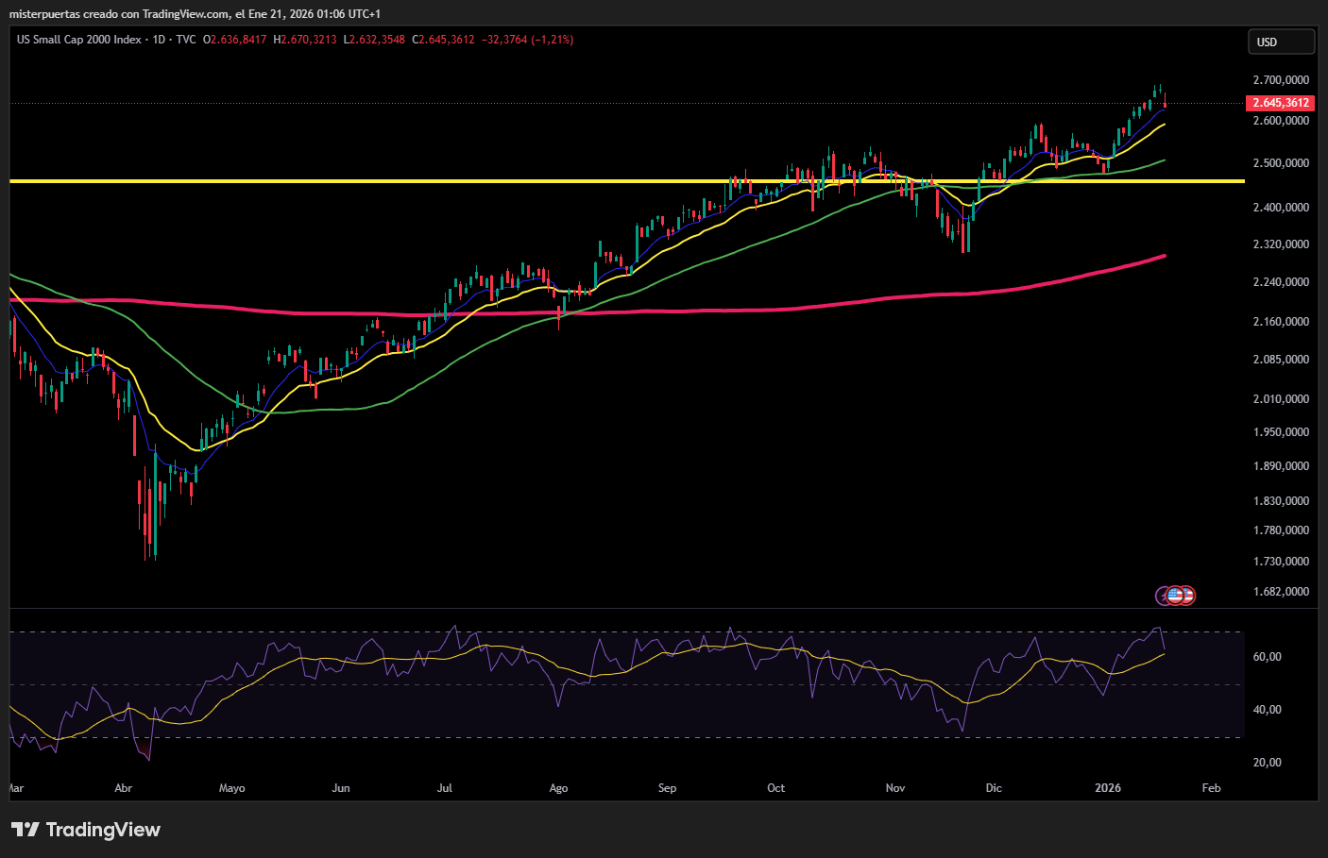Click the 40,00 level on the oscillator axis
Screen dimensions: 1328x858
click(x=1267, y=710)
